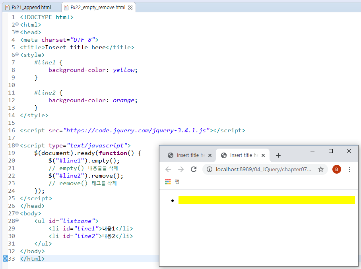Click the 'listzone' id value on line 28
361x269 pixels.
77,221
